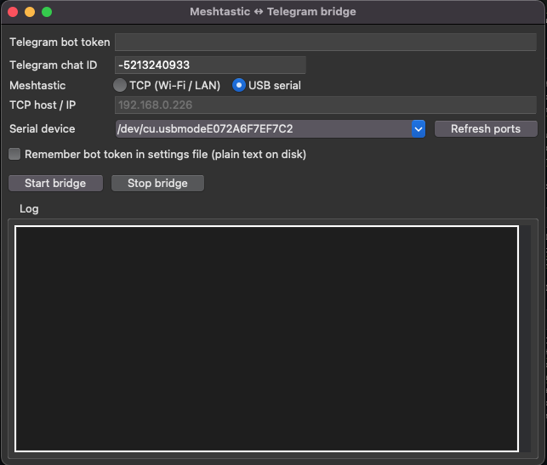Click the Log area vertical scrollbar

526,339
